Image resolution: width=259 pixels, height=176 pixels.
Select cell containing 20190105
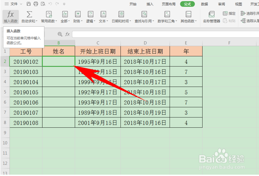(26, 92)
